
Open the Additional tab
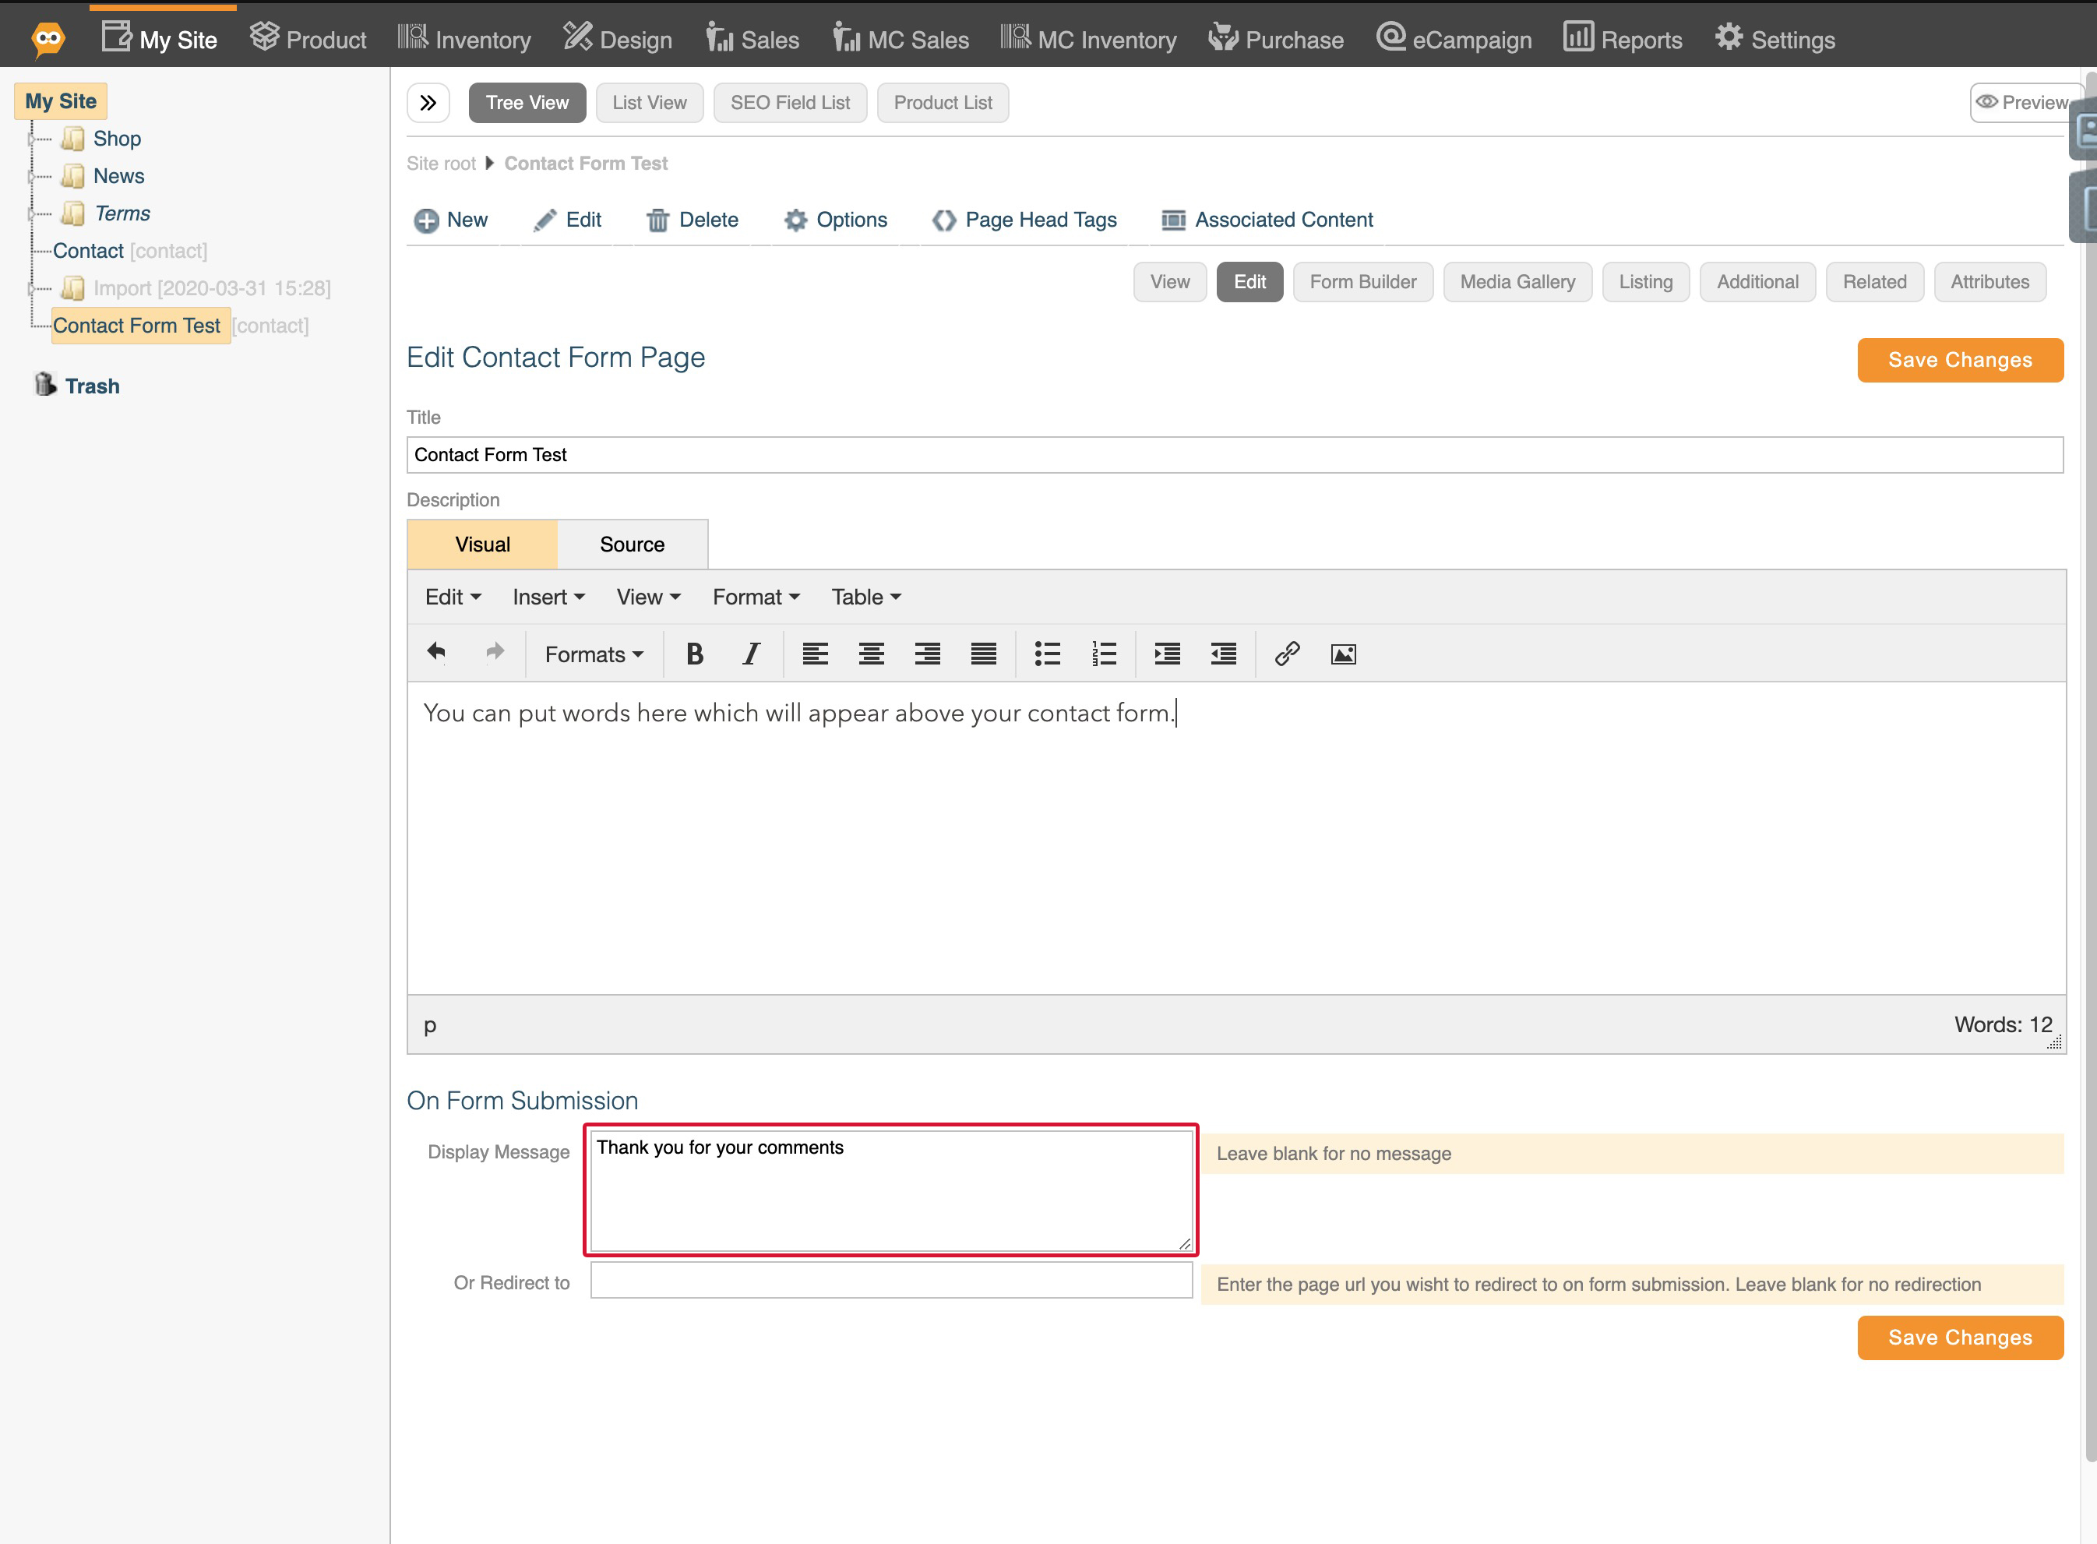coord(1757,282)
